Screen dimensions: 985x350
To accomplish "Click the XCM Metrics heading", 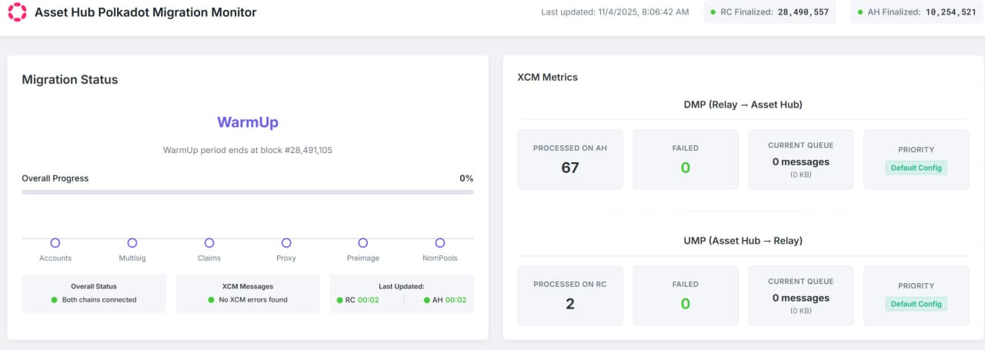I will (548, 77).
